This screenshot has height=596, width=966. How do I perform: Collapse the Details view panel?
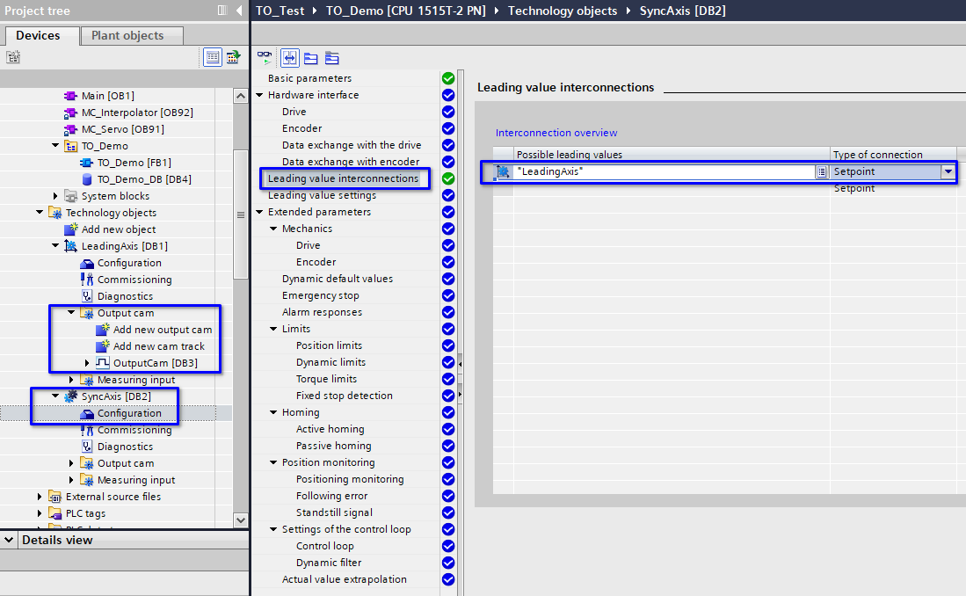coord(9,540)
